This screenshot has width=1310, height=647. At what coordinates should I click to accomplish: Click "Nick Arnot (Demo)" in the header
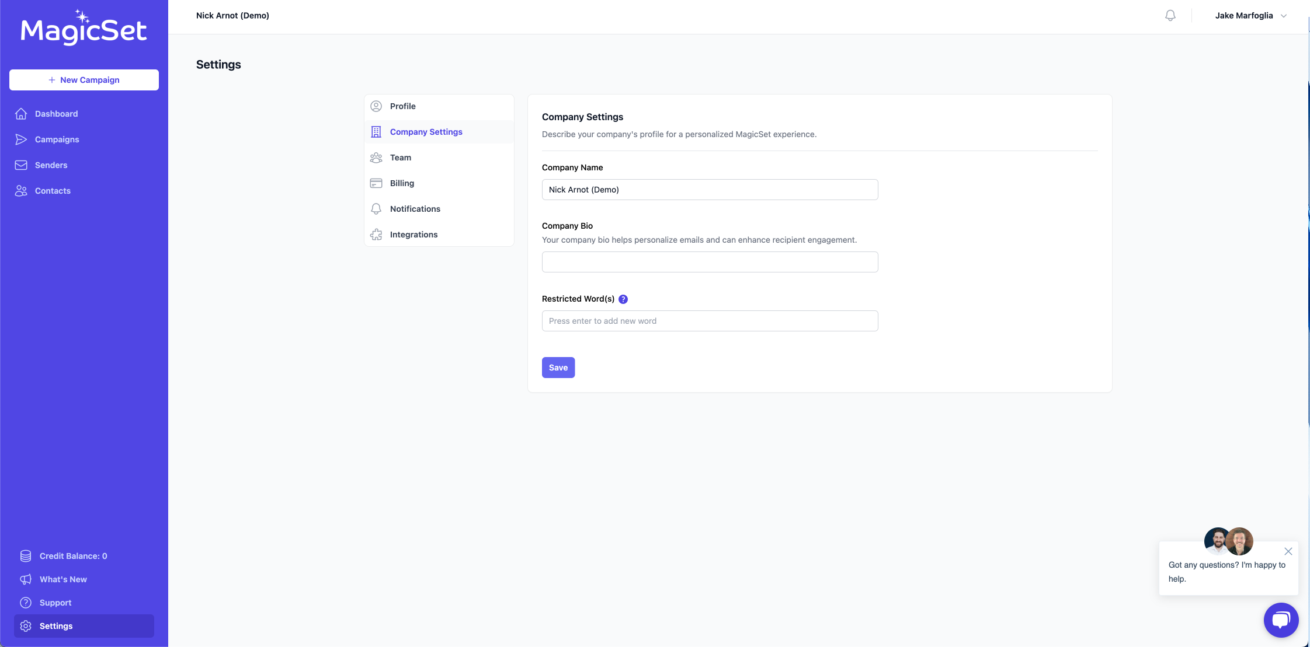coord(232,16)
